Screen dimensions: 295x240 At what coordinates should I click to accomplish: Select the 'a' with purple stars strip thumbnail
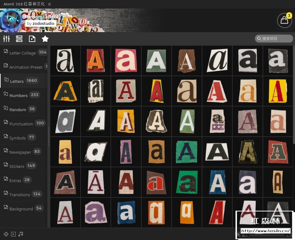(217, 121)
